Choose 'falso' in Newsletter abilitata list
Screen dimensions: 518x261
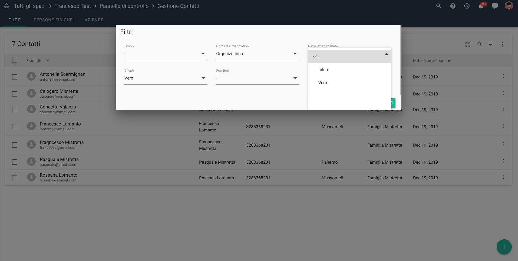[x=323, y=70]
